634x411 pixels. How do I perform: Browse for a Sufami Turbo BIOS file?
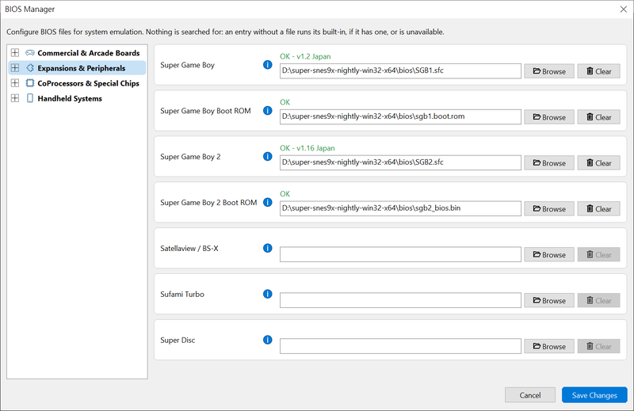pyautogui.click(x=549, y=301)
